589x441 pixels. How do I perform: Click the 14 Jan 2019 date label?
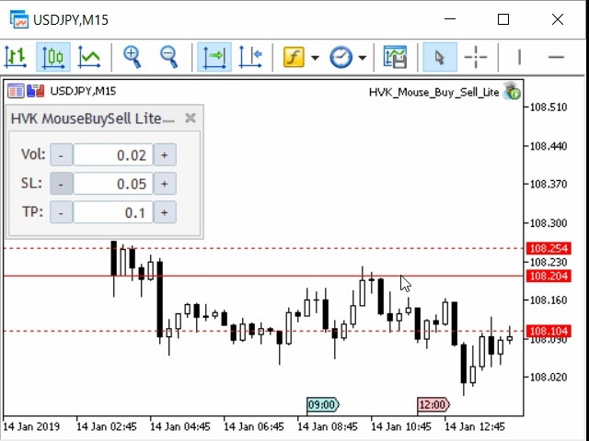(31, 426)
